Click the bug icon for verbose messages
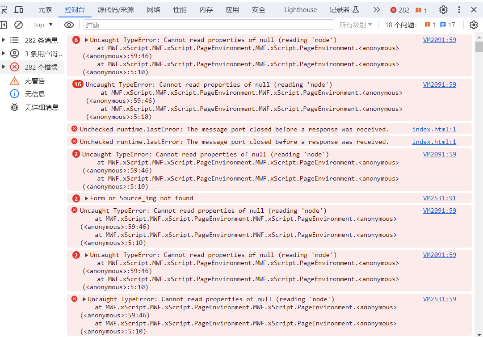 pos(14,107)
